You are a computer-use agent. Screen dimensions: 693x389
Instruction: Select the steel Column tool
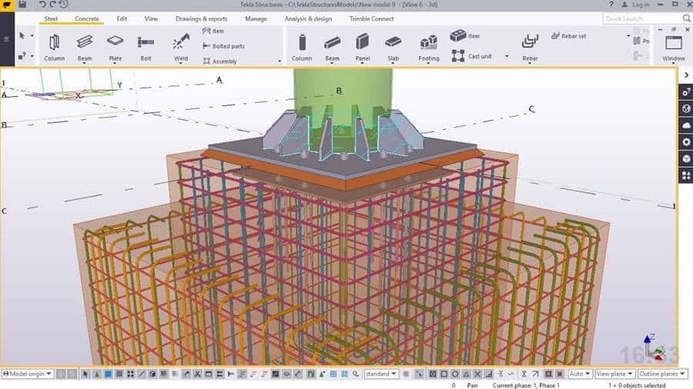tap(54, 46)
